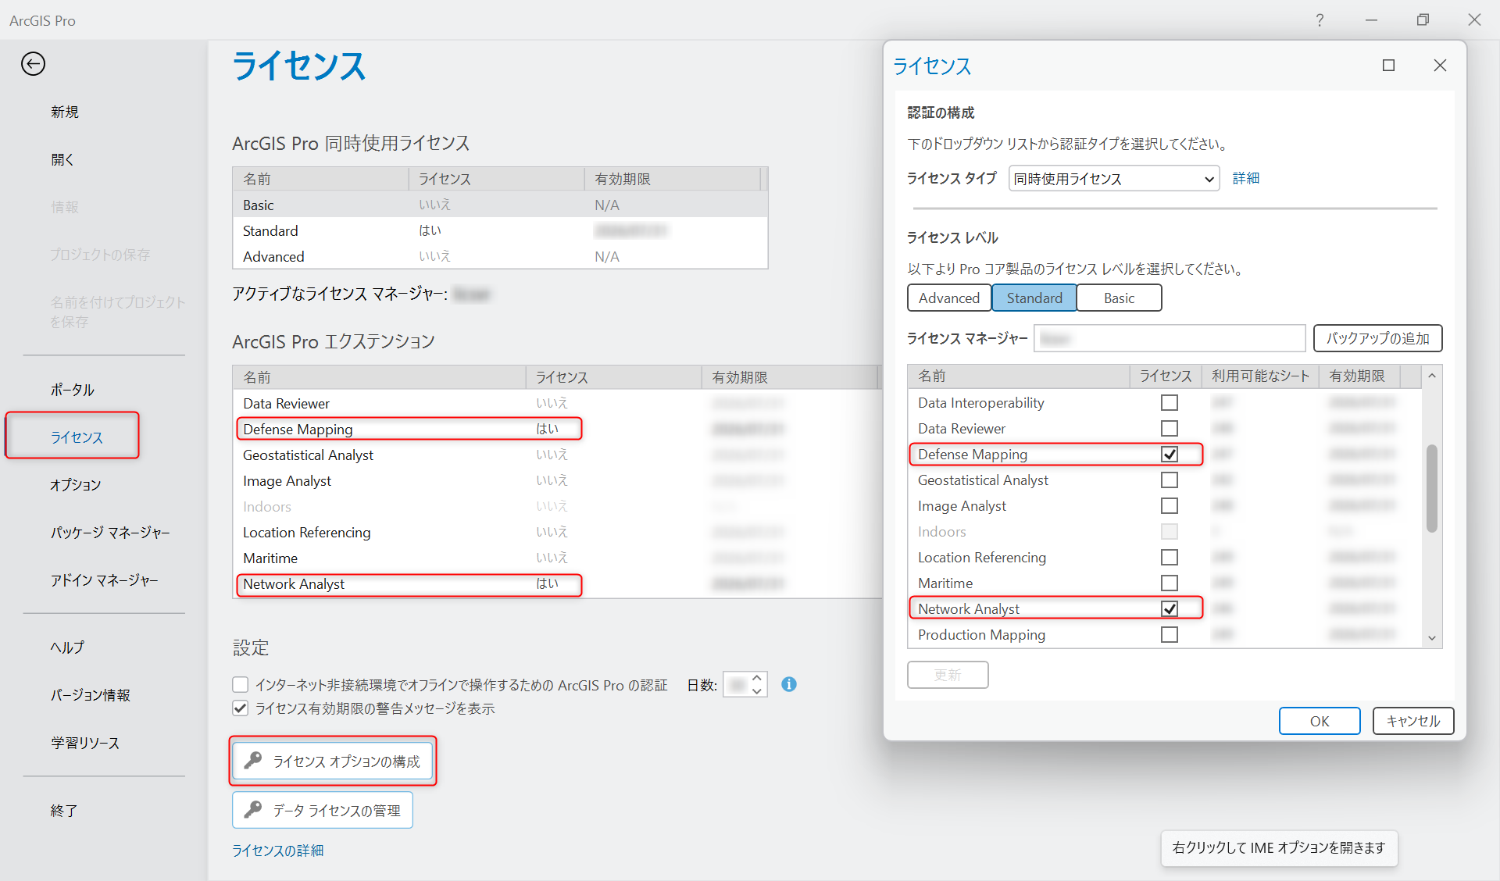
Task: Check the Data Interoperability license checkbox
Action: [x=1169, y=403]
